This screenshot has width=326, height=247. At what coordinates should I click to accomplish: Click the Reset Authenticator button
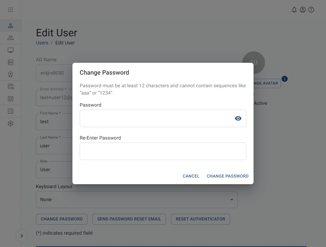(x=200, y=219)
